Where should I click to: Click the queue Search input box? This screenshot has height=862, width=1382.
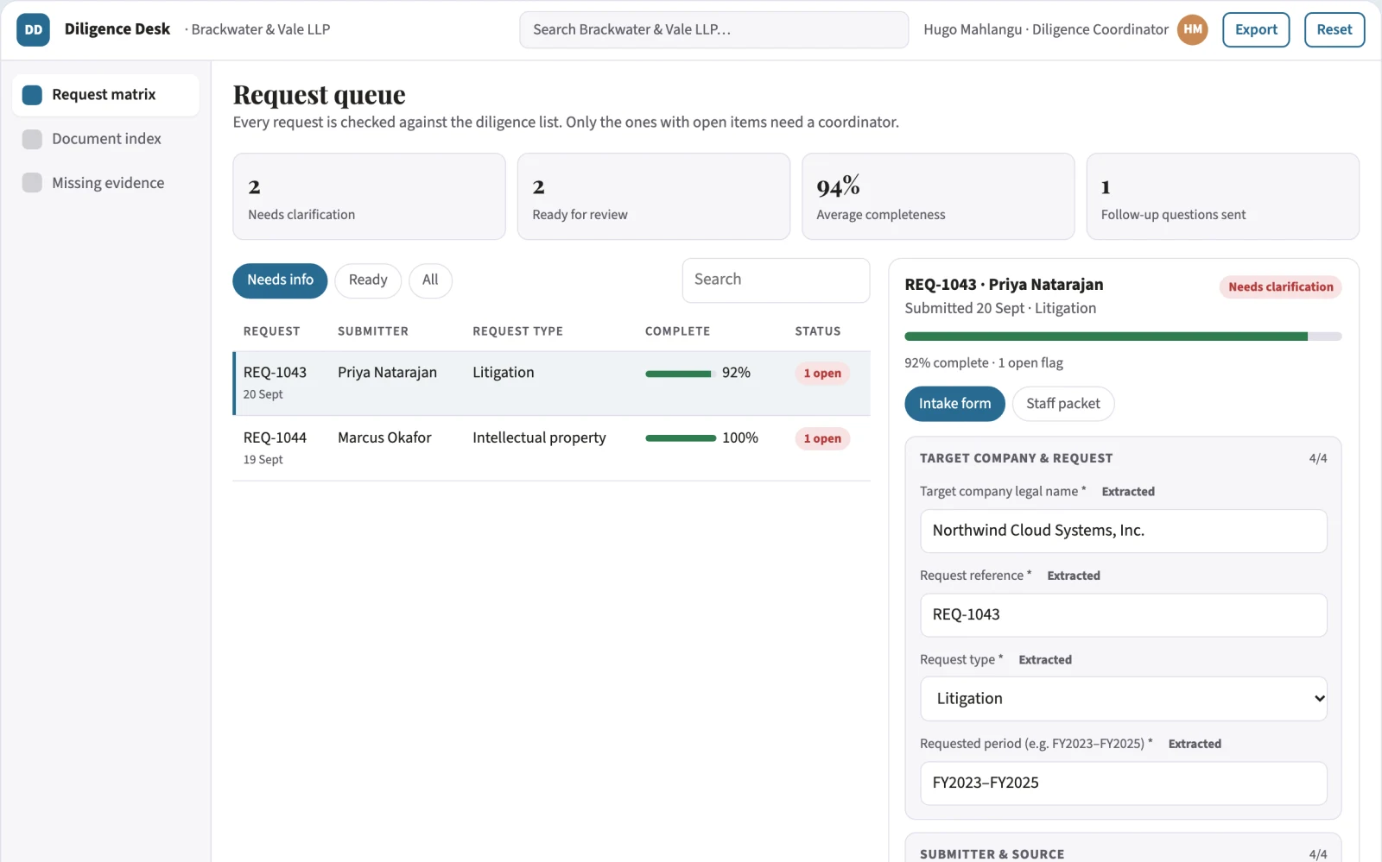pos(776,280)
